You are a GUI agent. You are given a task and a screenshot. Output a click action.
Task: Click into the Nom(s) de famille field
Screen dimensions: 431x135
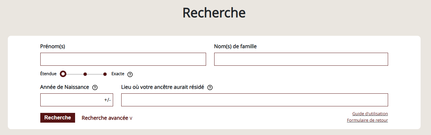click(x=301, y=59)
